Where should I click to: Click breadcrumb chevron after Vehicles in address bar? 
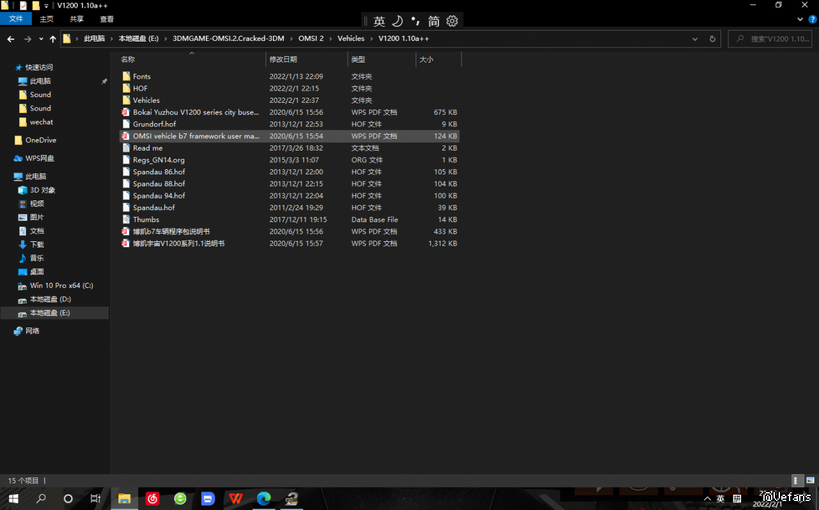(371, 39)
